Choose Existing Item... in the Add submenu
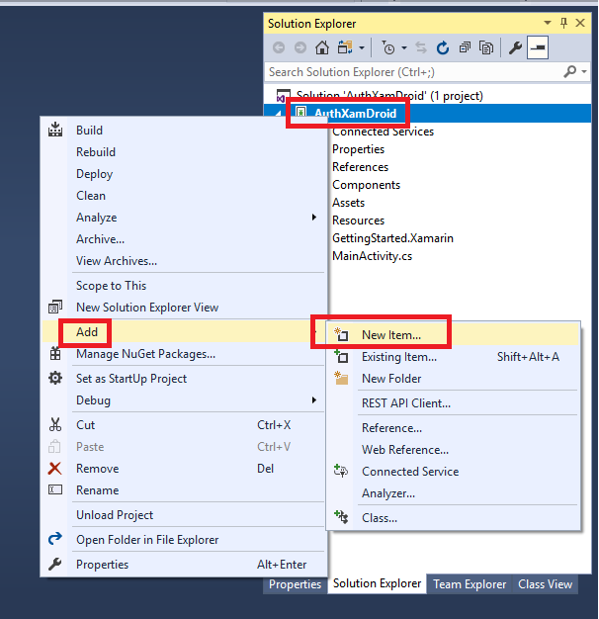 454,357
